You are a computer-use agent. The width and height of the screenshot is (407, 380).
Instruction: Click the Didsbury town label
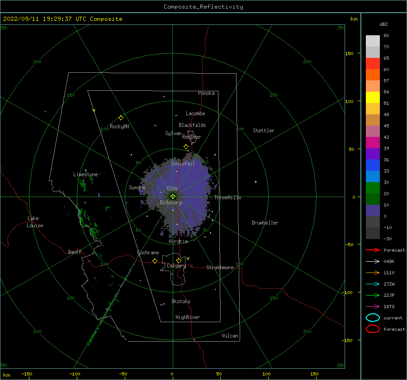point(170,202)
